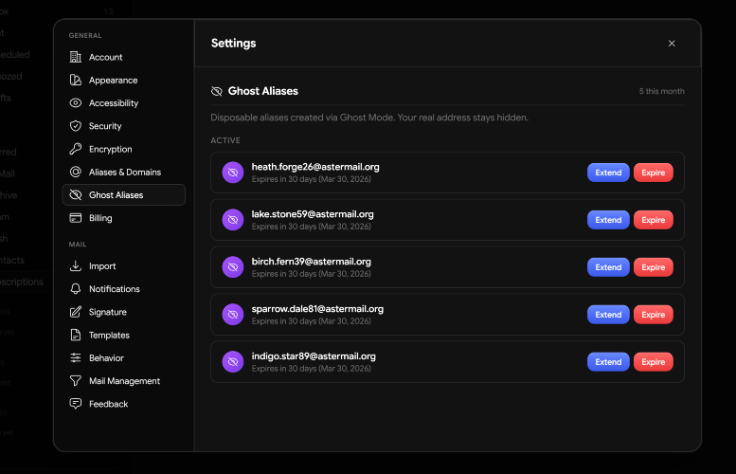Click the Security shield icon
The image size is (736, 474).
tap(76, 126)
